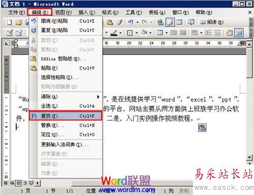Viewport: 254px width, 195px height.
Task: Choose 更新输入法词典(I) menu entry
Action: coord(66,144)
